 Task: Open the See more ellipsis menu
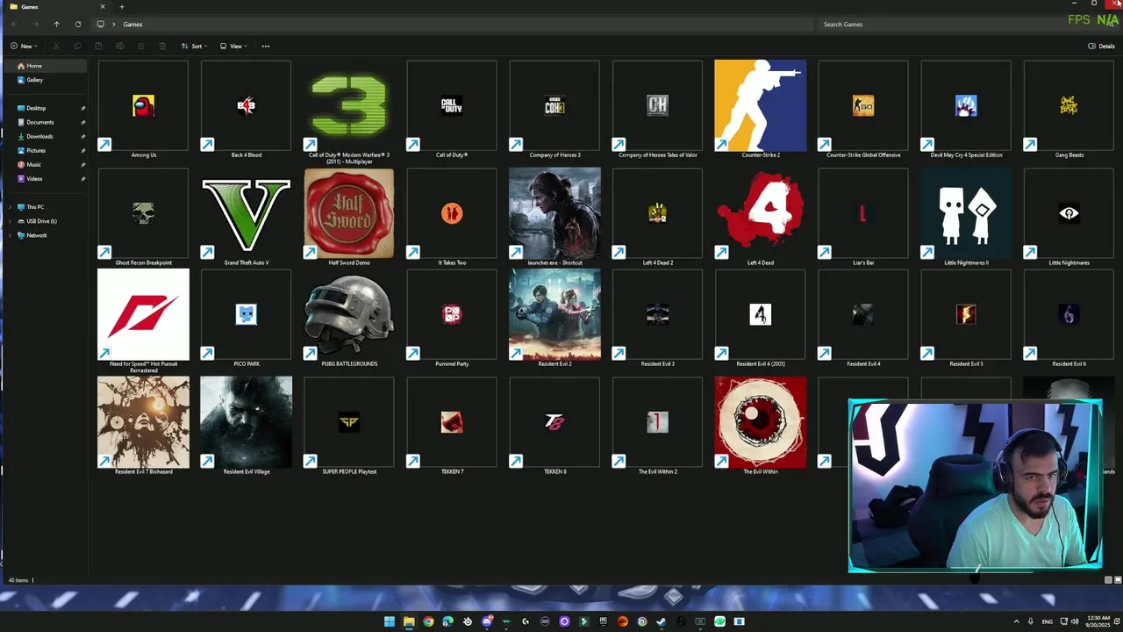coord(266,46)
